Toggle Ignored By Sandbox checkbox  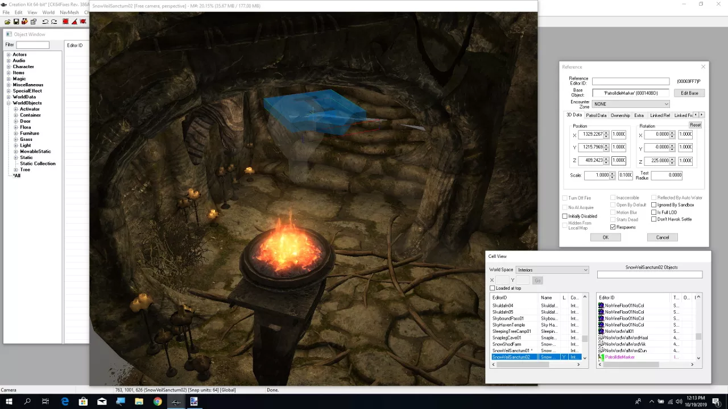coord(654,205)
